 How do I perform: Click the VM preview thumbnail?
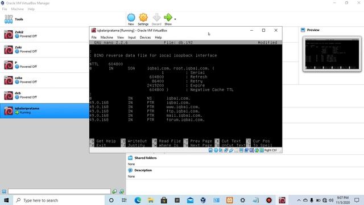click(332, 54)
